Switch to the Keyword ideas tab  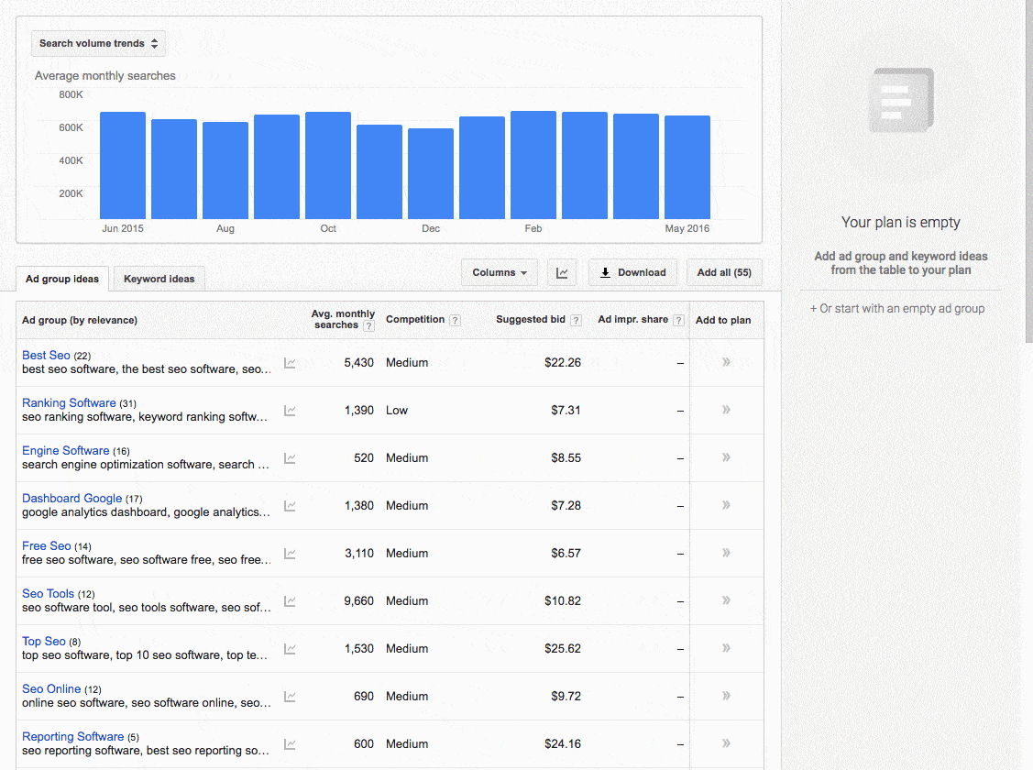(x=159, y=279)
